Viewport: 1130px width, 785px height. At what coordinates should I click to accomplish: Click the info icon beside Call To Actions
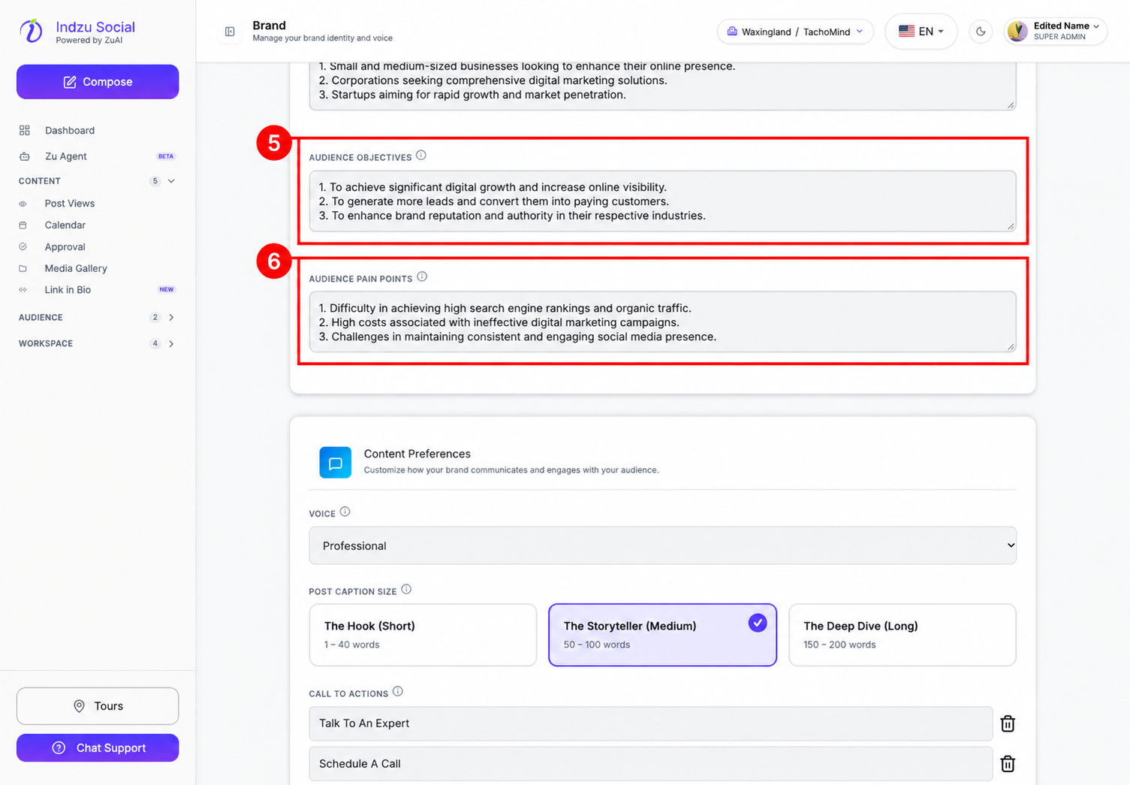(x=398, y=692)
